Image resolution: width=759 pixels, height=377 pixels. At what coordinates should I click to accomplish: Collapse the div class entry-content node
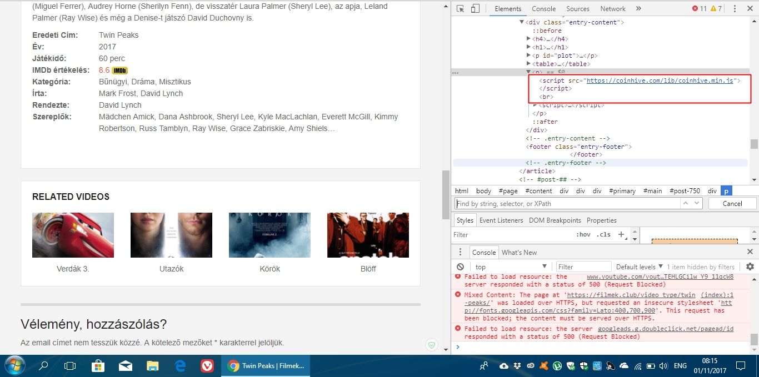[522, 22]
